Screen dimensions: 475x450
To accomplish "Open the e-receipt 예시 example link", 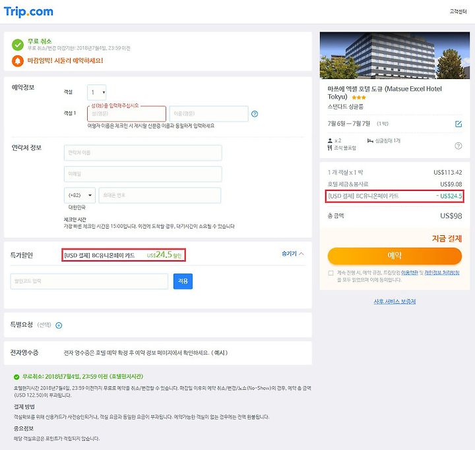I will (219, 353).
